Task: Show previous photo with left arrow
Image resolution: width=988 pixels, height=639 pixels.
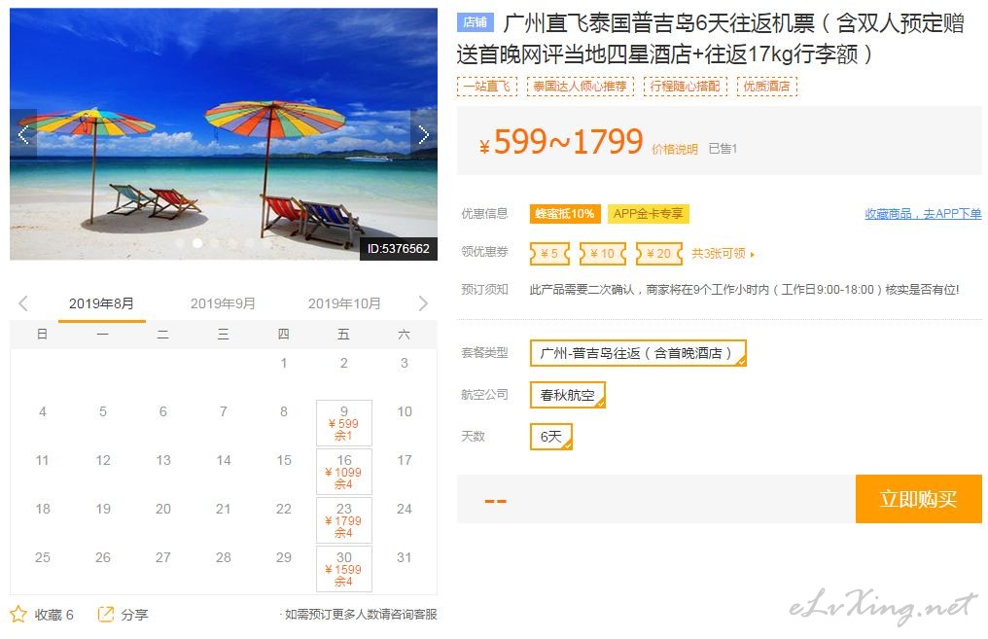Action: (x=23, y=133)
